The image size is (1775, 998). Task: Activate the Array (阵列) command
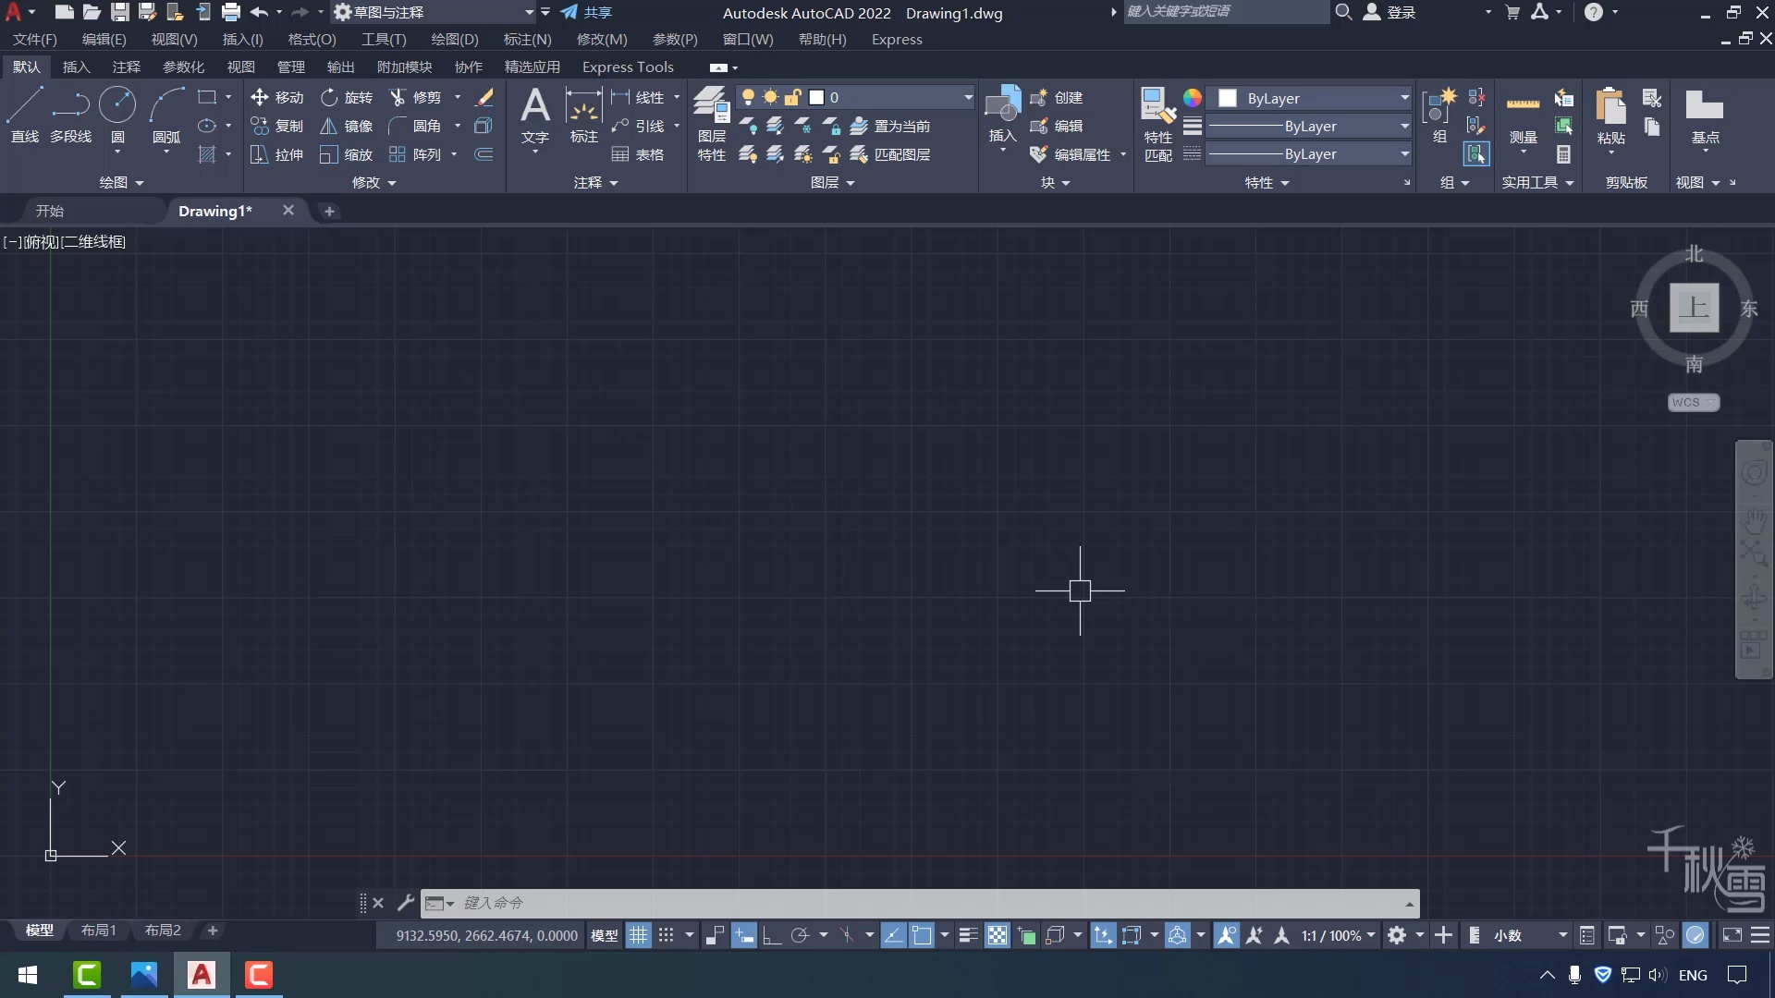tap(415, 154)
